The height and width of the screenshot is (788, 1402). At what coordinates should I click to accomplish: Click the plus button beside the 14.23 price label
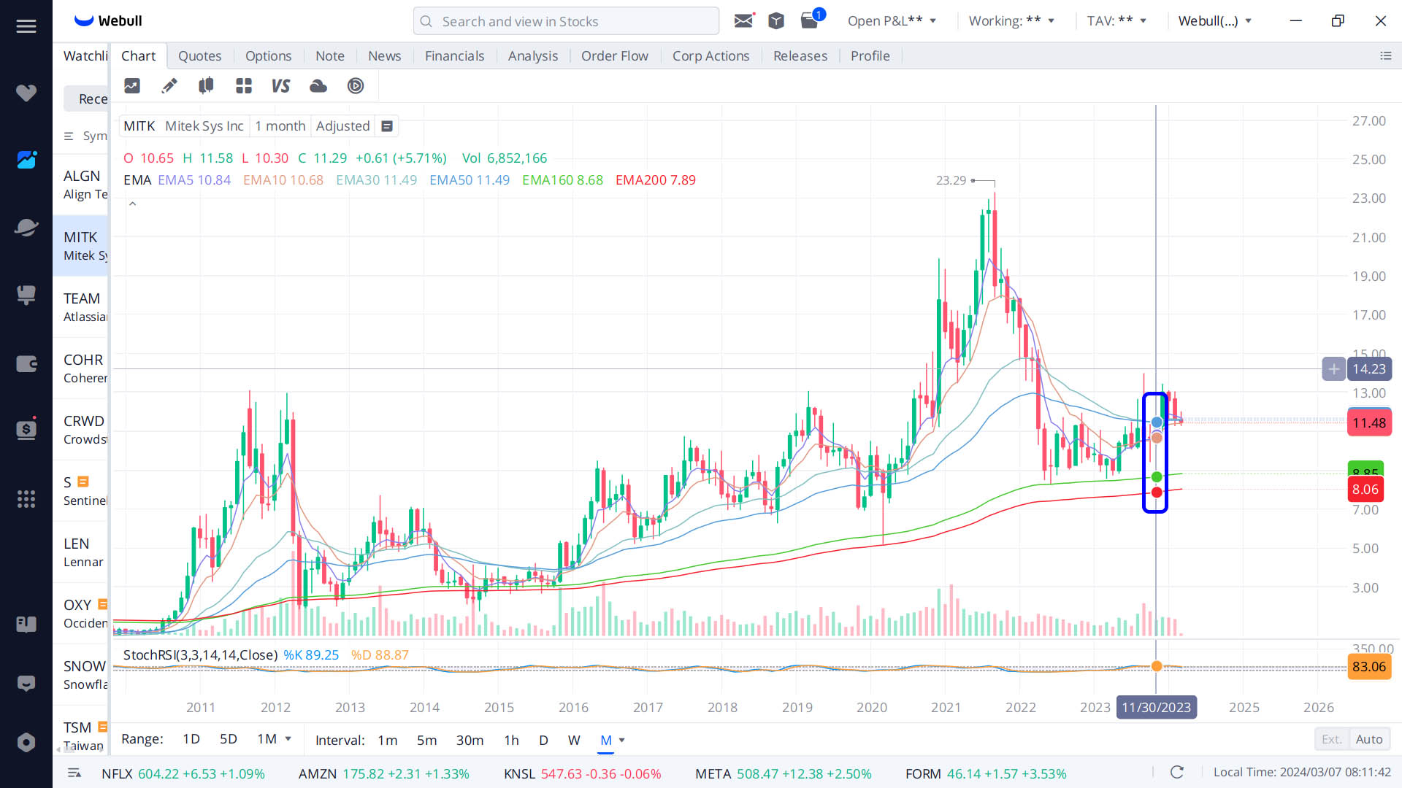click(x=1333, y=369)
